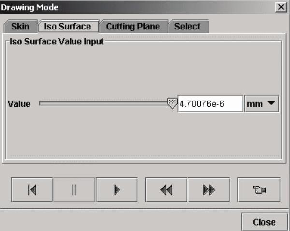Viewport: 290px width, 231px height.
Task: Focus the 4.70076e-6 value input field
Action: coord(210,103)
